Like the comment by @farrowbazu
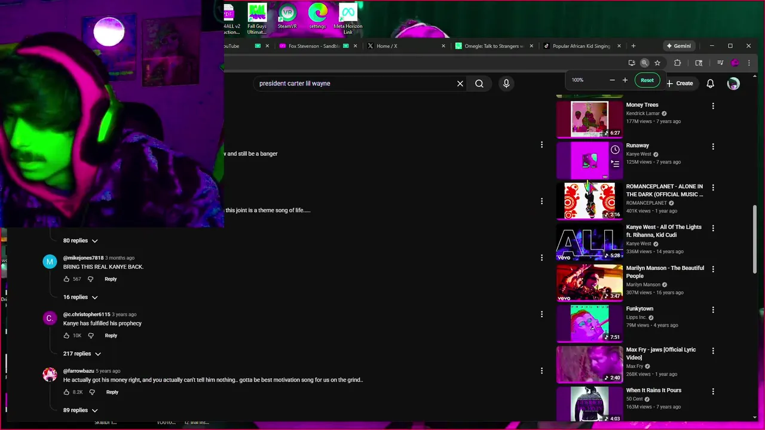Image resolution: width=765 pixels, height=430 pixels. click(x=66, y=392)
